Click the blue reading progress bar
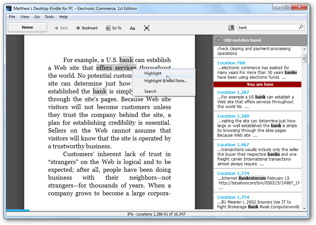The image size is (316, 225). 18,210
